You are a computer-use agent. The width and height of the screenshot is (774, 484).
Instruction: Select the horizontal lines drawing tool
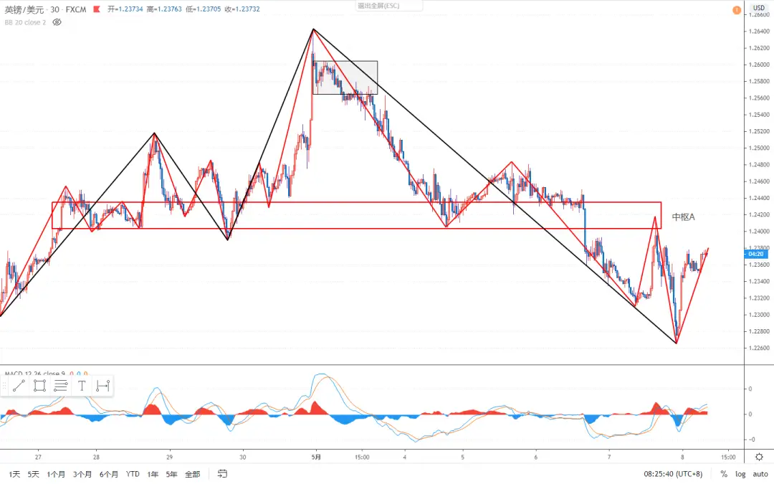pyautogui.click(x=61, y=386)
